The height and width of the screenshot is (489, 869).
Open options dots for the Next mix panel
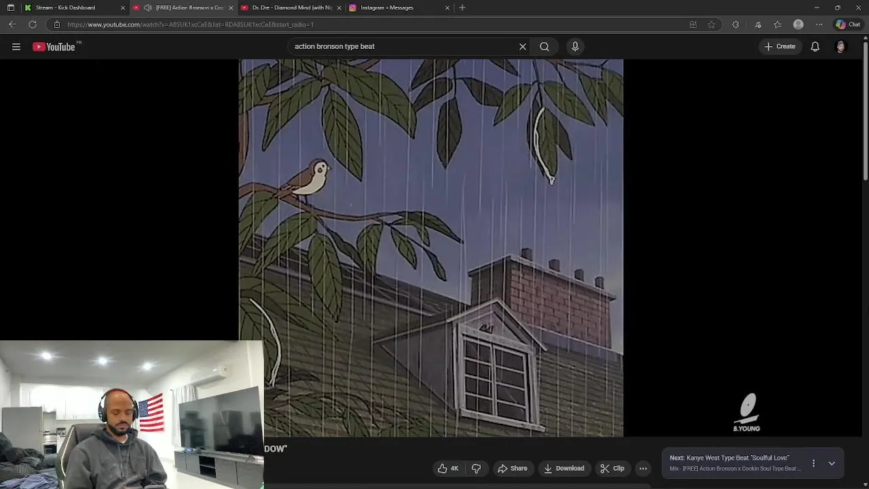(813, 463)
